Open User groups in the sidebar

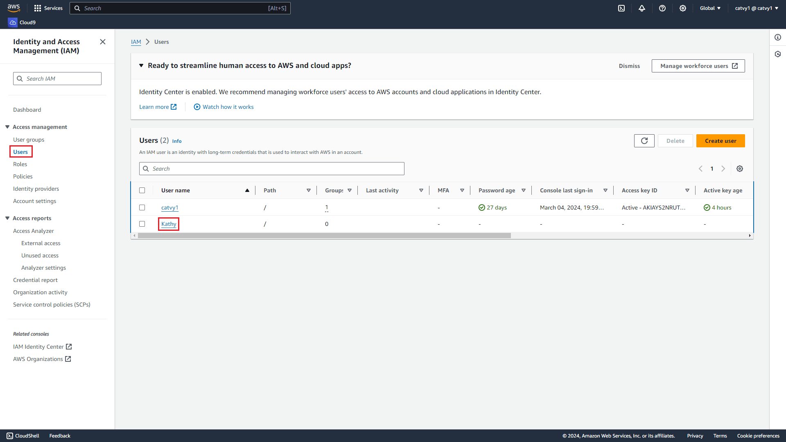[29, 140]
